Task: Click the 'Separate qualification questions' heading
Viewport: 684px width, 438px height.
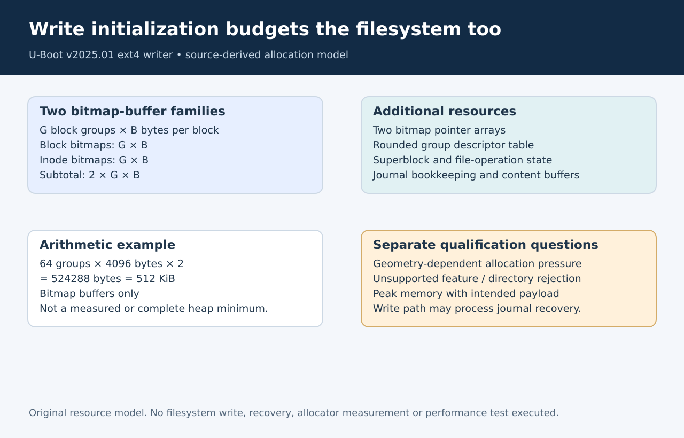Action: (x=486, y=245)
